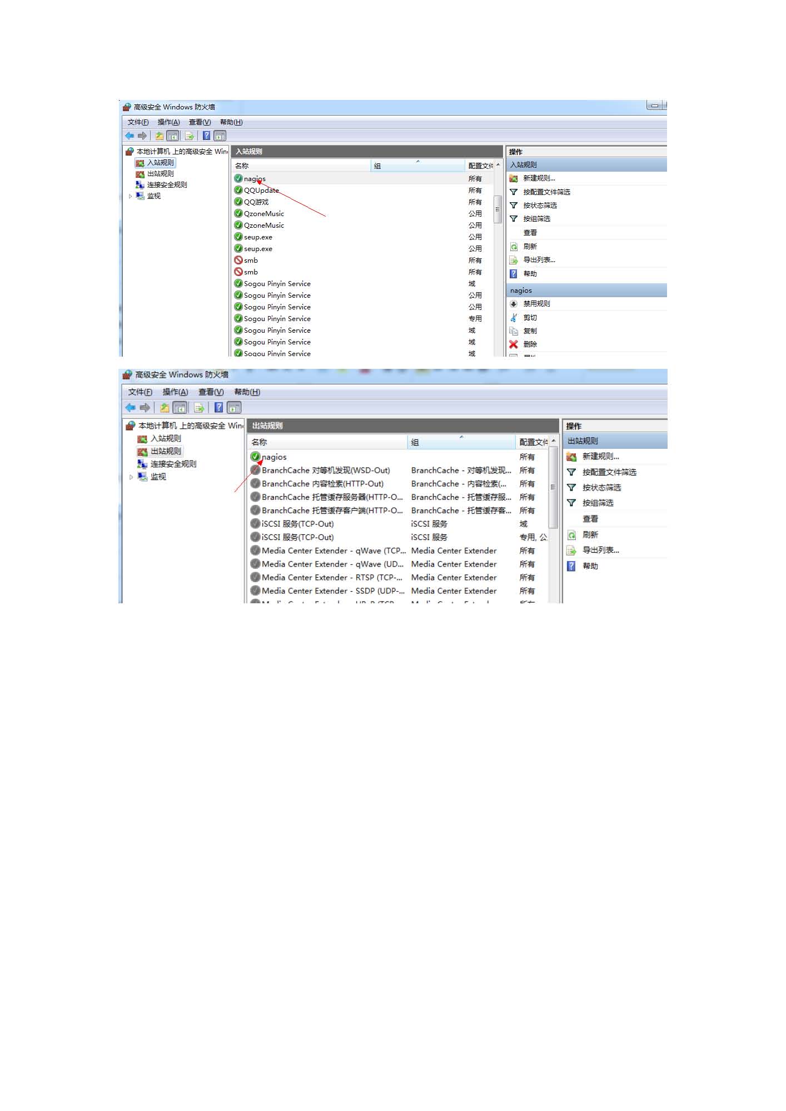Click the 禁用规则 icon for nagios
Image resolution: width=786 pixels, height=1111 pixels.
pyautogui.click(x=514, y=304)
